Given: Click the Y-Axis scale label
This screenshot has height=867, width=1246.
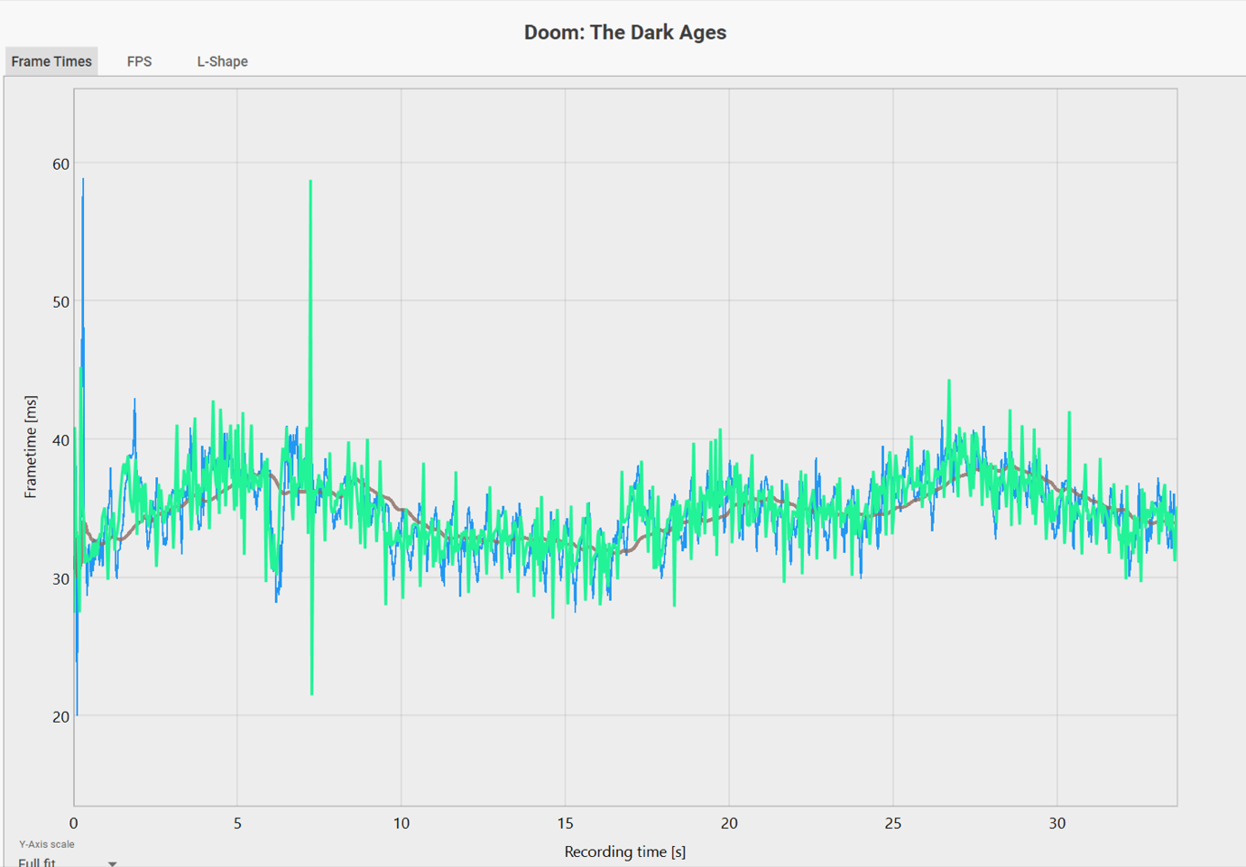Looking at the screenshot, I should 46,844.
